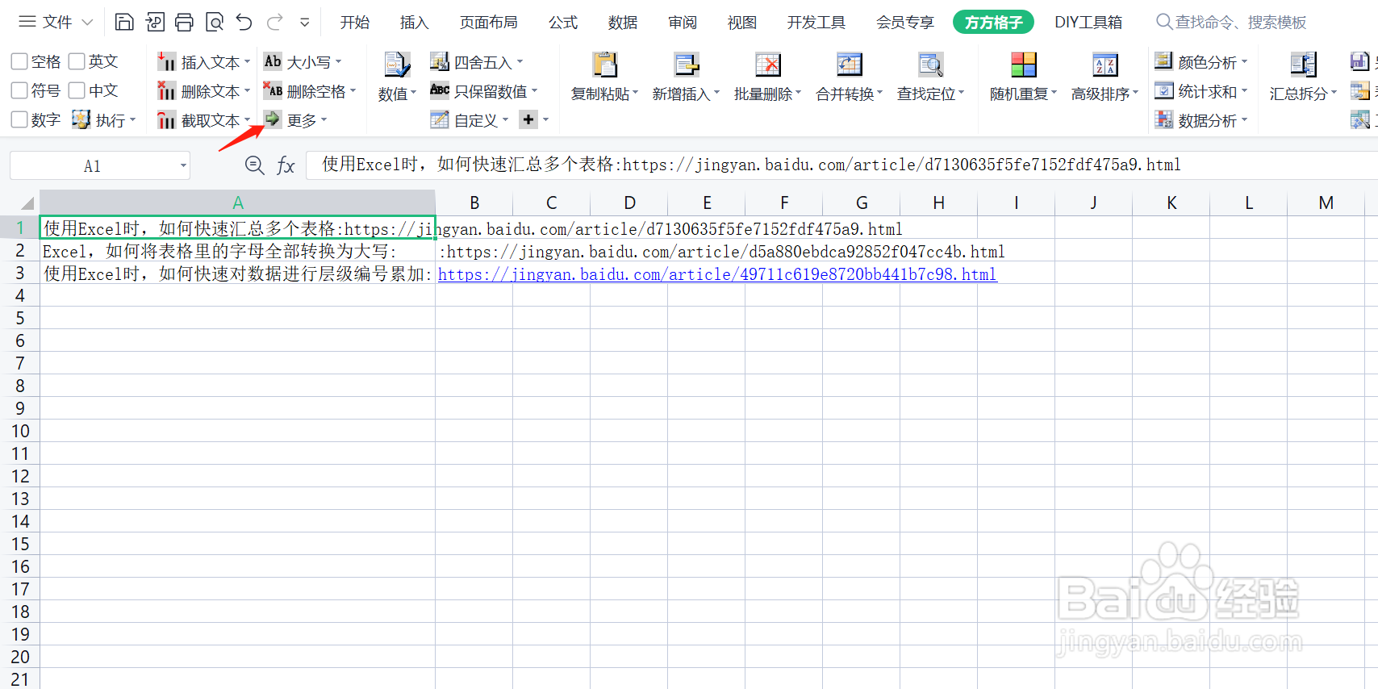Open the 审阅 tab
This screenshot has height=689, width=1378.
click(683, 23)
